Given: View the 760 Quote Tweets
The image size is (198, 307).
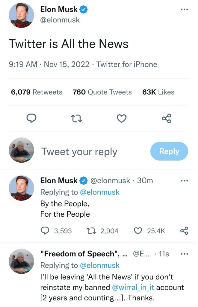Looking at the screenshot, I should click(102, 92).
